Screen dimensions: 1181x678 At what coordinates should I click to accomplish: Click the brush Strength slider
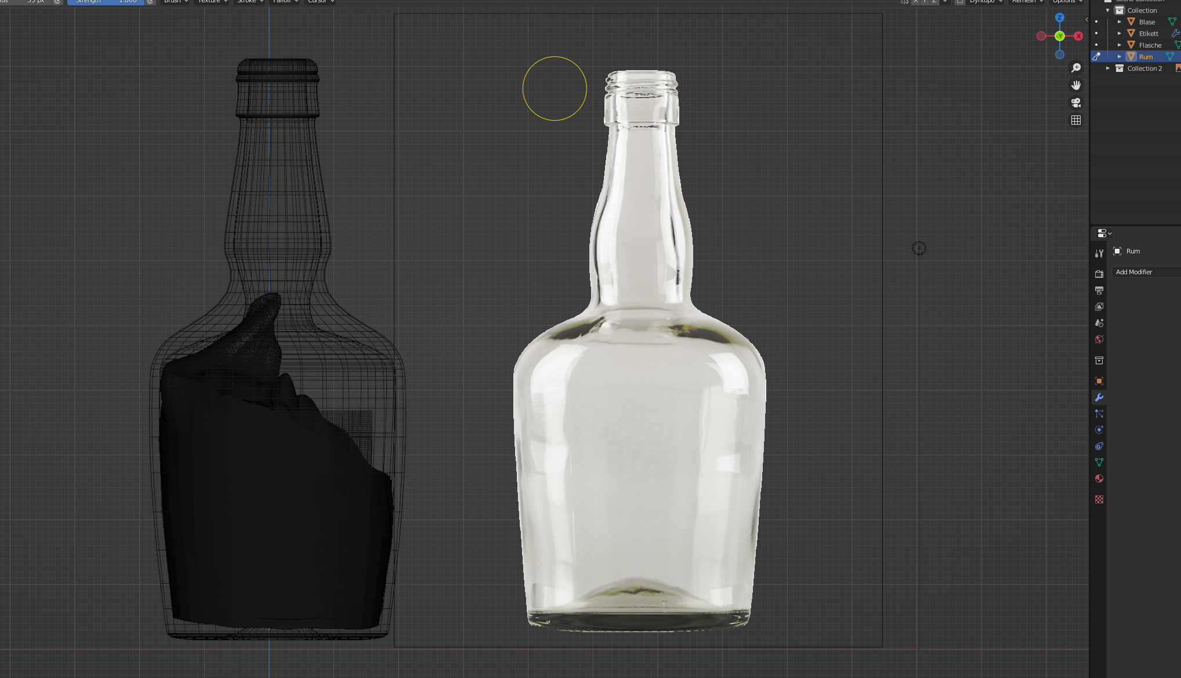(106, 2)
